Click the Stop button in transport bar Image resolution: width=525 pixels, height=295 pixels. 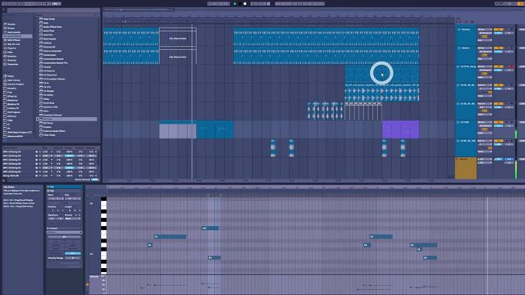coord(240,3)
